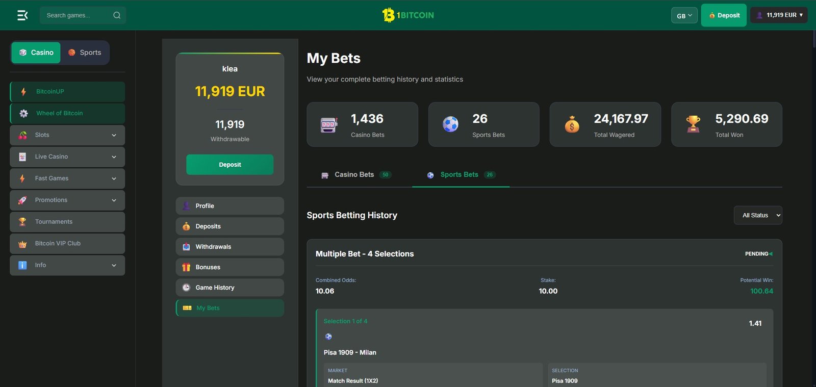The height and width of the screenshot is (387, 816).
Task: Open Bitcoin VIP Club crown item
Action: pos(67,244)
